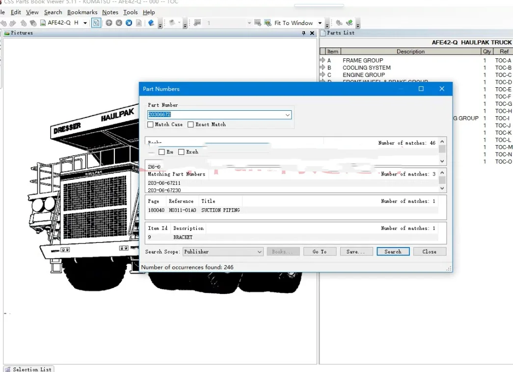
Task: Click the disabled Books... button
Action: pos(283,251)
